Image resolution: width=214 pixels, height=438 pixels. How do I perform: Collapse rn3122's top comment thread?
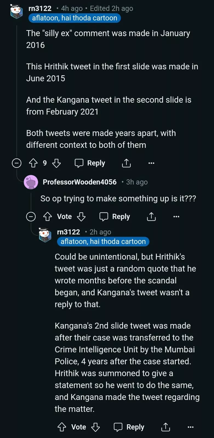[x=17, y=163]
